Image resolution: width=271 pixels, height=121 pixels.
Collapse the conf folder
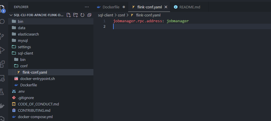coord(51,66)
